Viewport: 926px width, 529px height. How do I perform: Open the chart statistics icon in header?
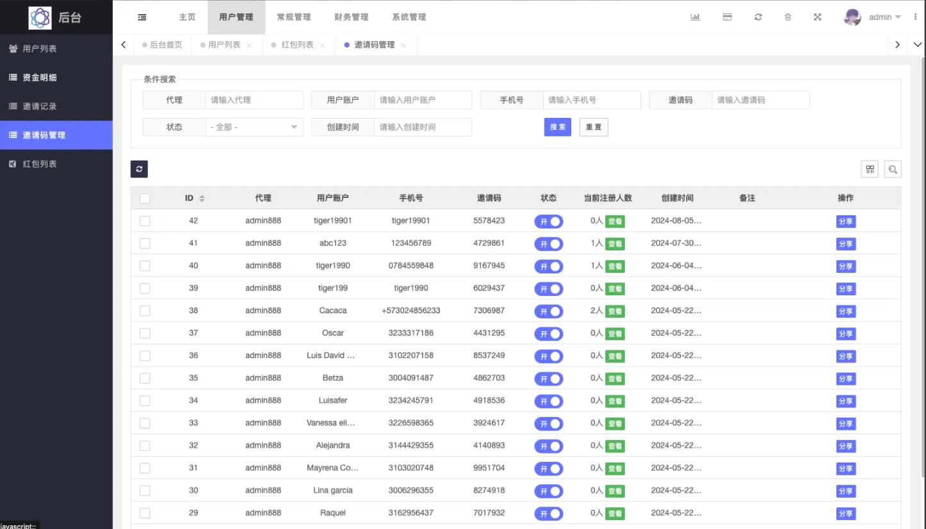[695, 17]
